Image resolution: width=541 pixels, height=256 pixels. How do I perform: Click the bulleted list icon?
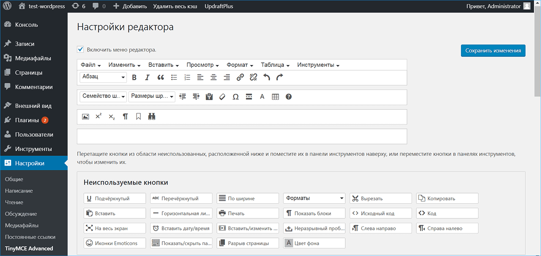(x=174, y=77)
